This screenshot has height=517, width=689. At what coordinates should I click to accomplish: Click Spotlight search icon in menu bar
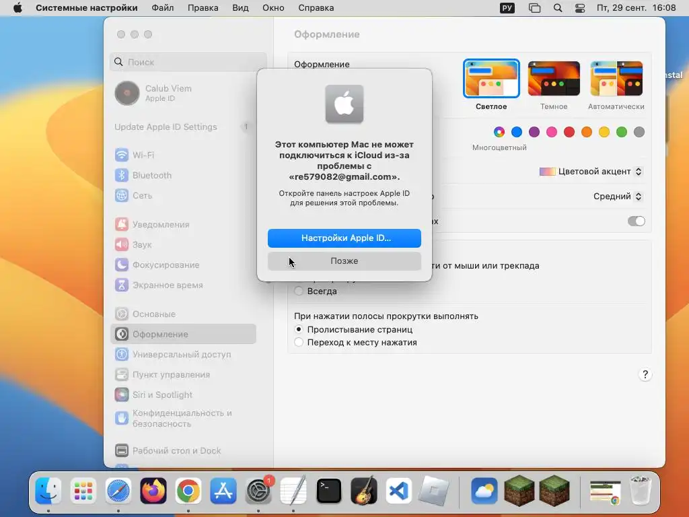(558, 8)
